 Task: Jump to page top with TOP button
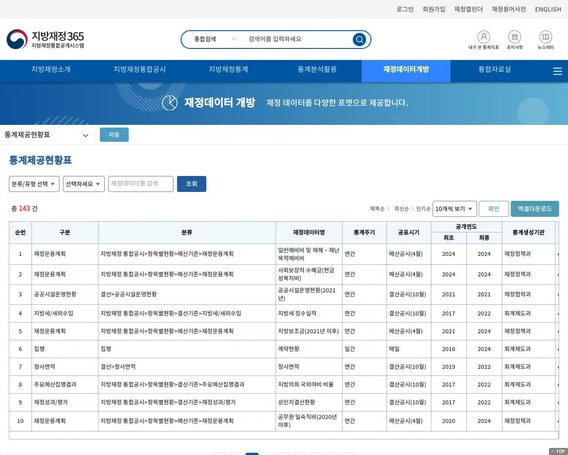coord(558,451)
